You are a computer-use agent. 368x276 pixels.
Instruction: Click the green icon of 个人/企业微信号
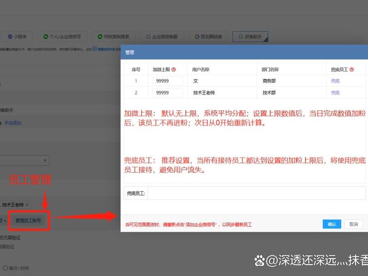[46, 37]
